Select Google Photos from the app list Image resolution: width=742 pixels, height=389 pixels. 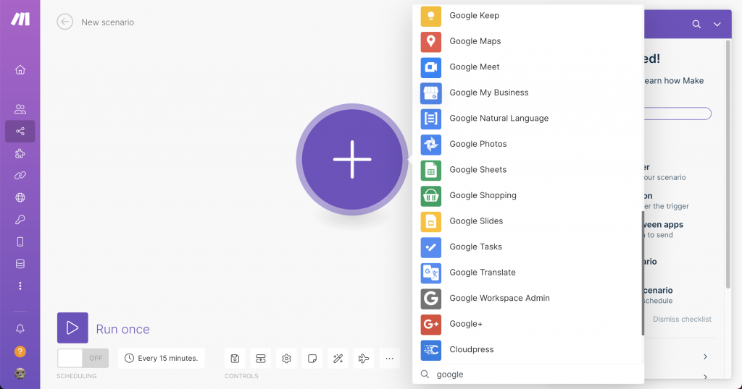click(528, 144)
